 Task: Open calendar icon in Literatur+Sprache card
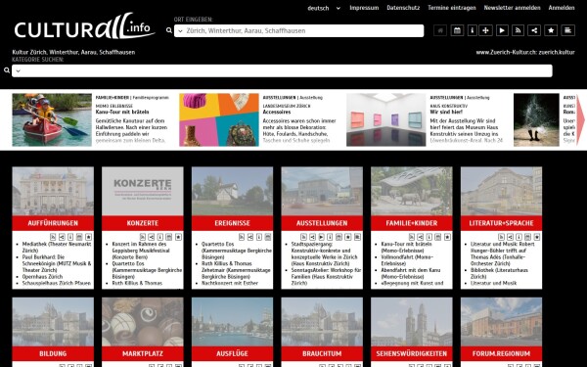528,237
